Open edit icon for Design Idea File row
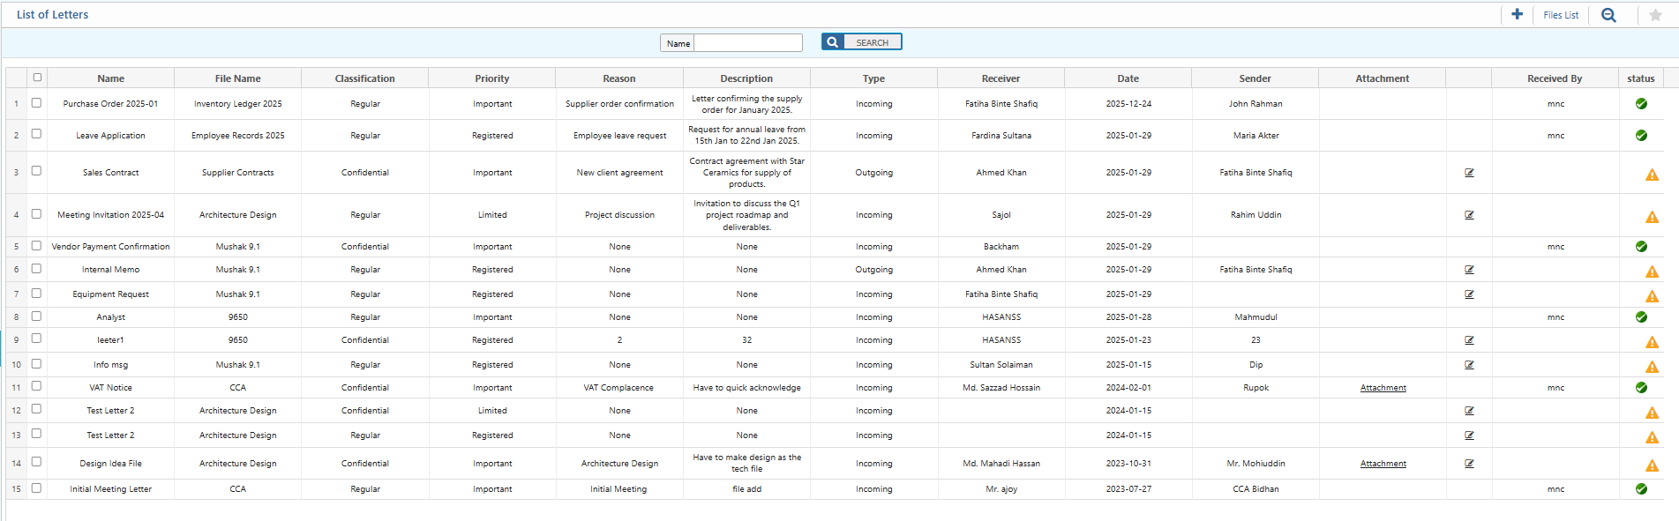The height and width of the screenshot is (521, 1679). (1469, 464)
